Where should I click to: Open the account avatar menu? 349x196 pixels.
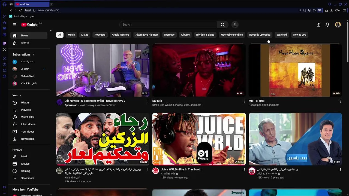338,25
